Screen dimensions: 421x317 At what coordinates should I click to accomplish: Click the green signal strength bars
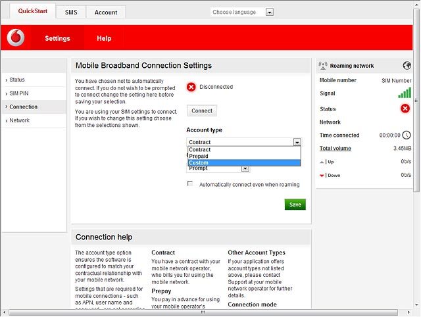405,93
